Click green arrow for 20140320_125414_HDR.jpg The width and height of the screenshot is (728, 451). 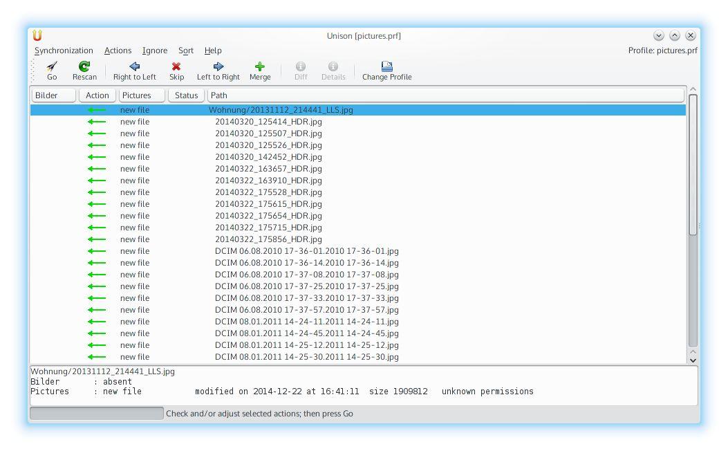(x=97, y=122)
